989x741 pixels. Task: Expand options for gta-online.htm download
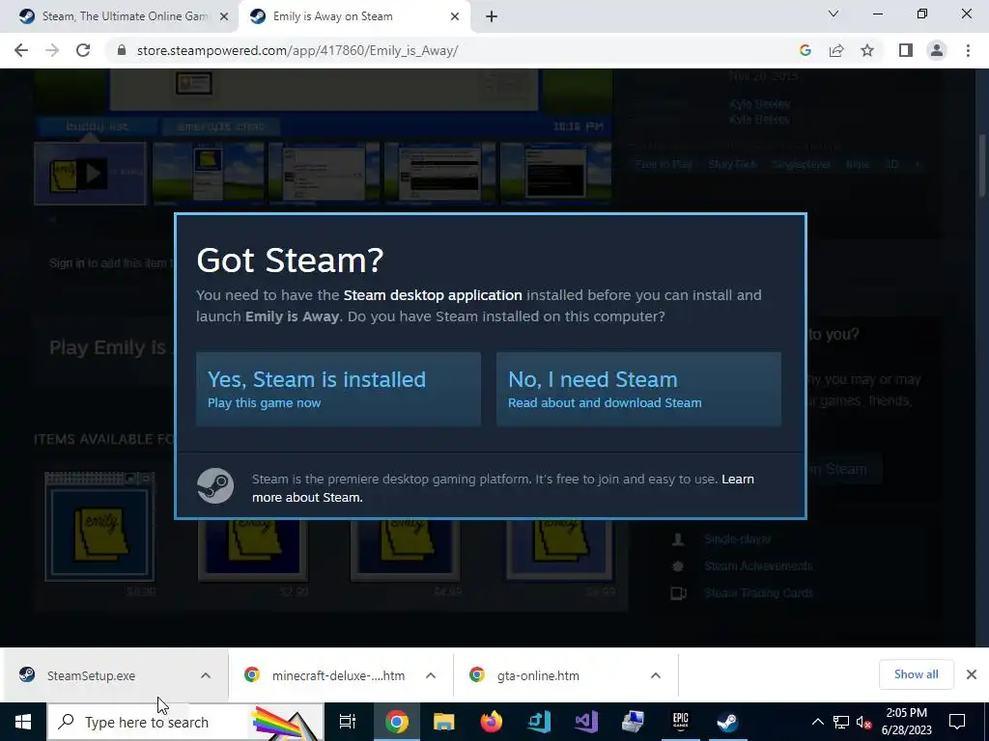coord(656,675)
